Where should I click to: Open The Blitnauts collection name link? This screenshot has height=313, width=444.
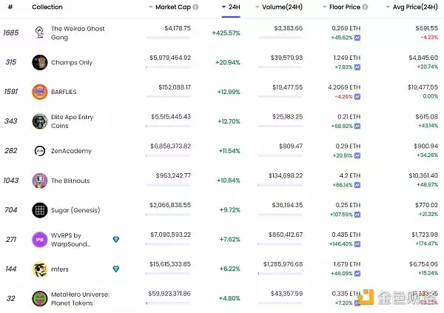click(x=71, y=181)
